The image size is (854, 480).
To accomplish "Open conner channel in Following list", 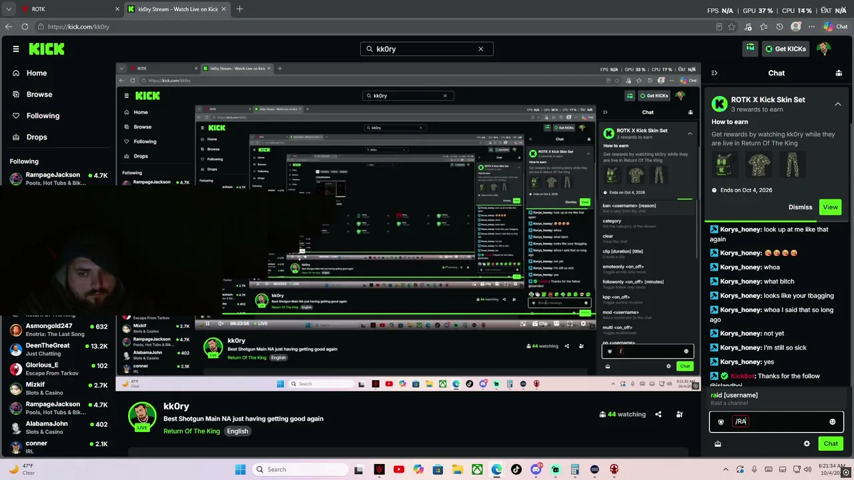I will tap(57, 446).
